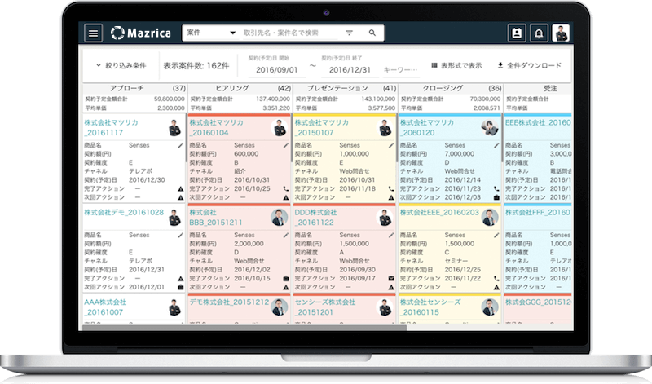Open the notifications bell
This screenshot has width=652, height=384.
coord(539,33)
